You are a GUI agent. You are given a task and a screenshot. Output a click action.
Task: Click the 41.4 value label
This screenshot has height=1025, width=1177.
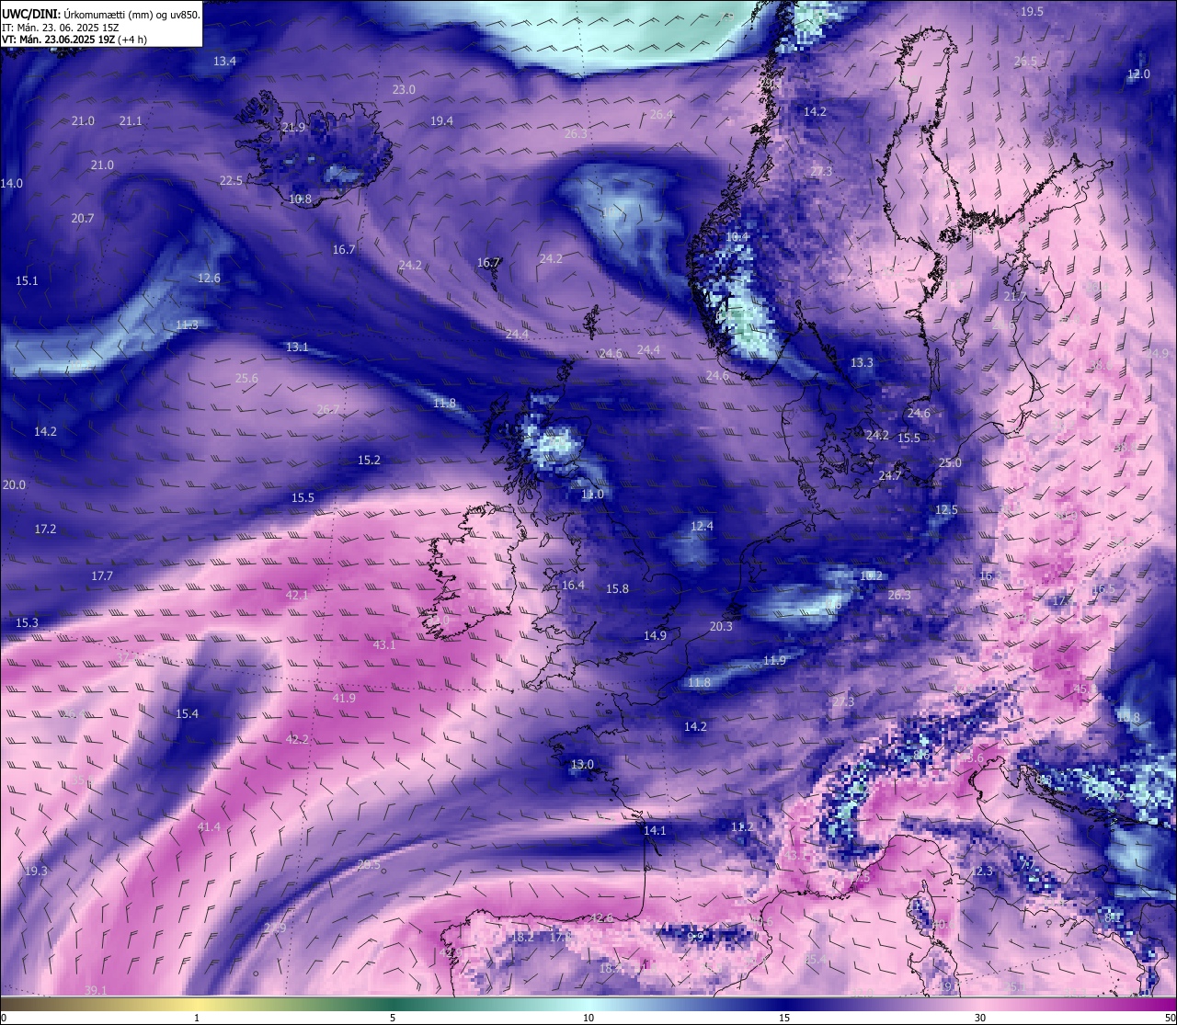[x=209, y=826]
